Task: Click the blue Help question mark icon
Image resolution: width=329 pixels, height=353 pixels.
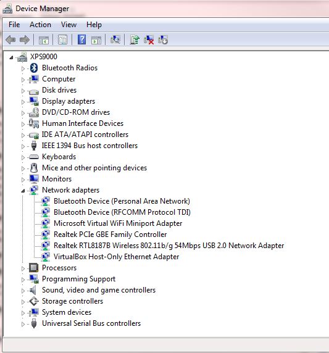Action: [81, 39]
